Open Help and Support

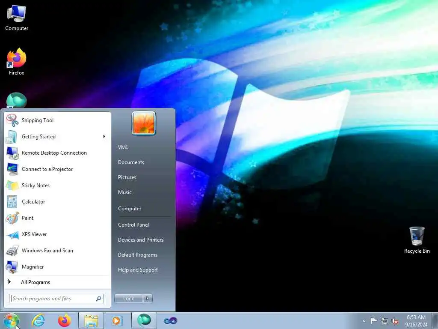138,270
